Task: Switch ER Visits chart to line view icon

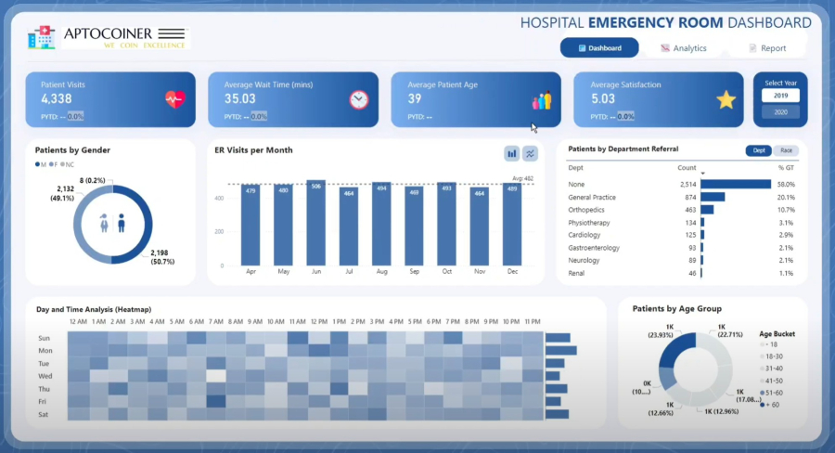Action: tap(530, 154)
